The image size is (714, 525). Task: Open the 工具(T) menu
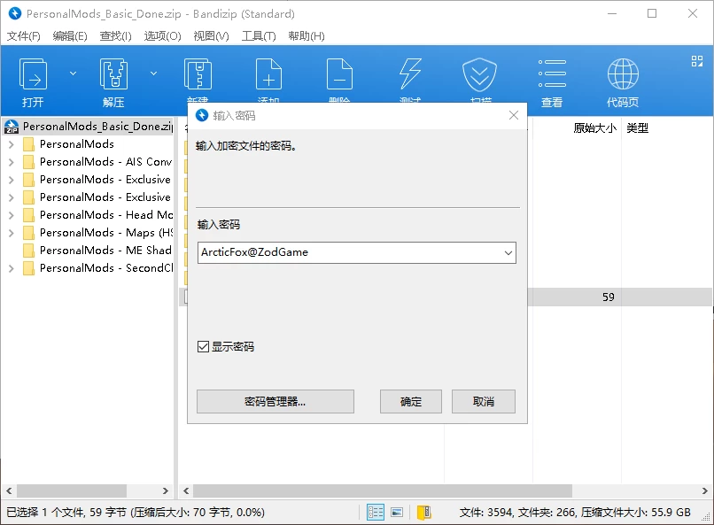point(259,36)
